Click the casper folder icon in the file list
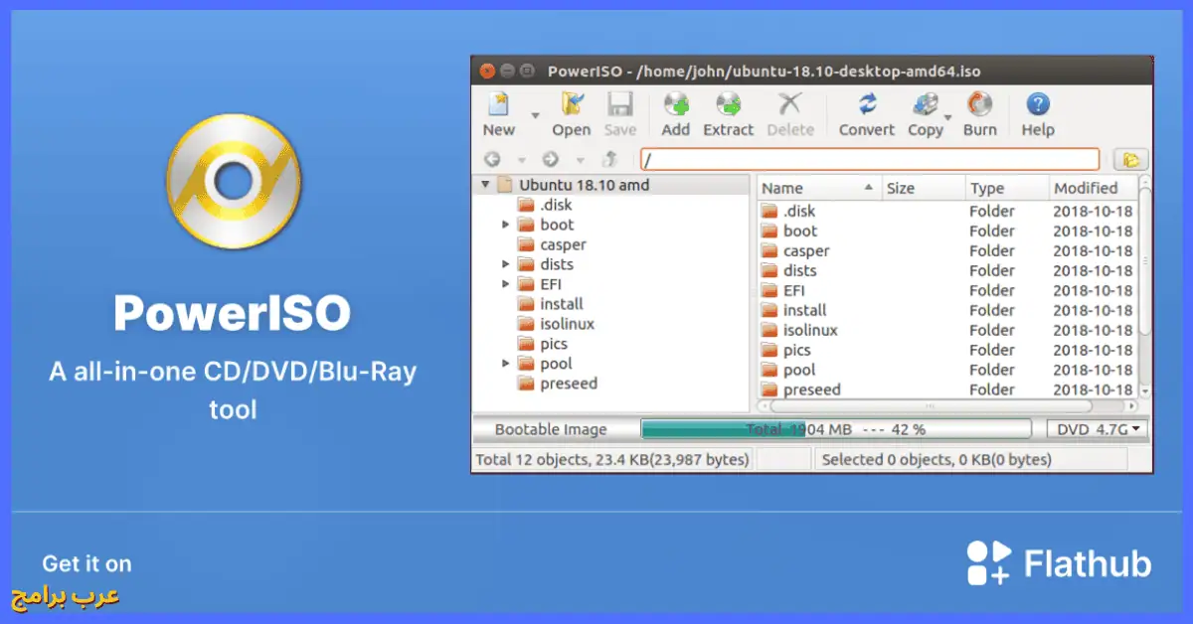This screenshot has width=1193, height=624. (x=769, y=250)
